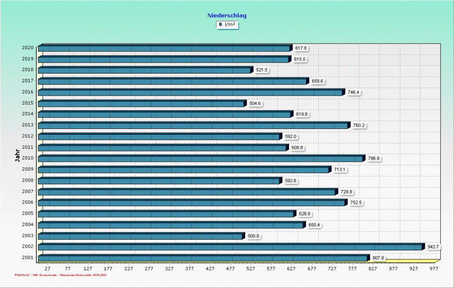454x288 pixels.
Task: Click the blue legend swatch for l/m²
Action: point(220,25)
